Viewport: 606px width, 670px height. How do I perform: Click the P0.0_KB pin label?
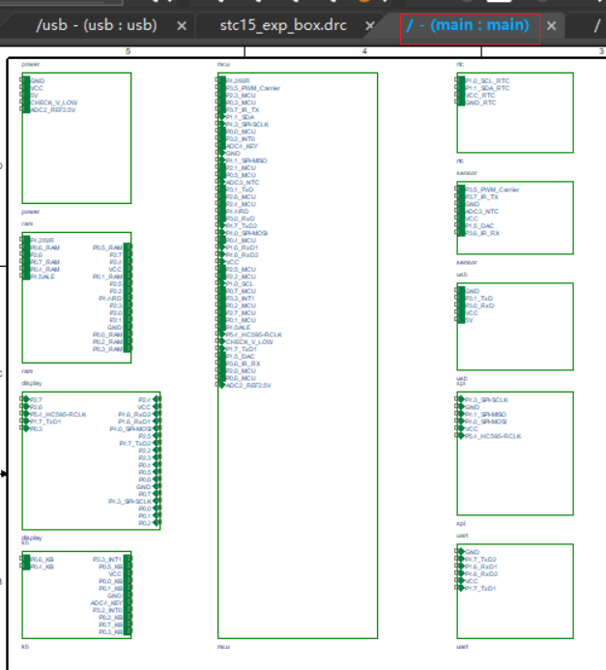pyautogui.click(x=110, y=581)
